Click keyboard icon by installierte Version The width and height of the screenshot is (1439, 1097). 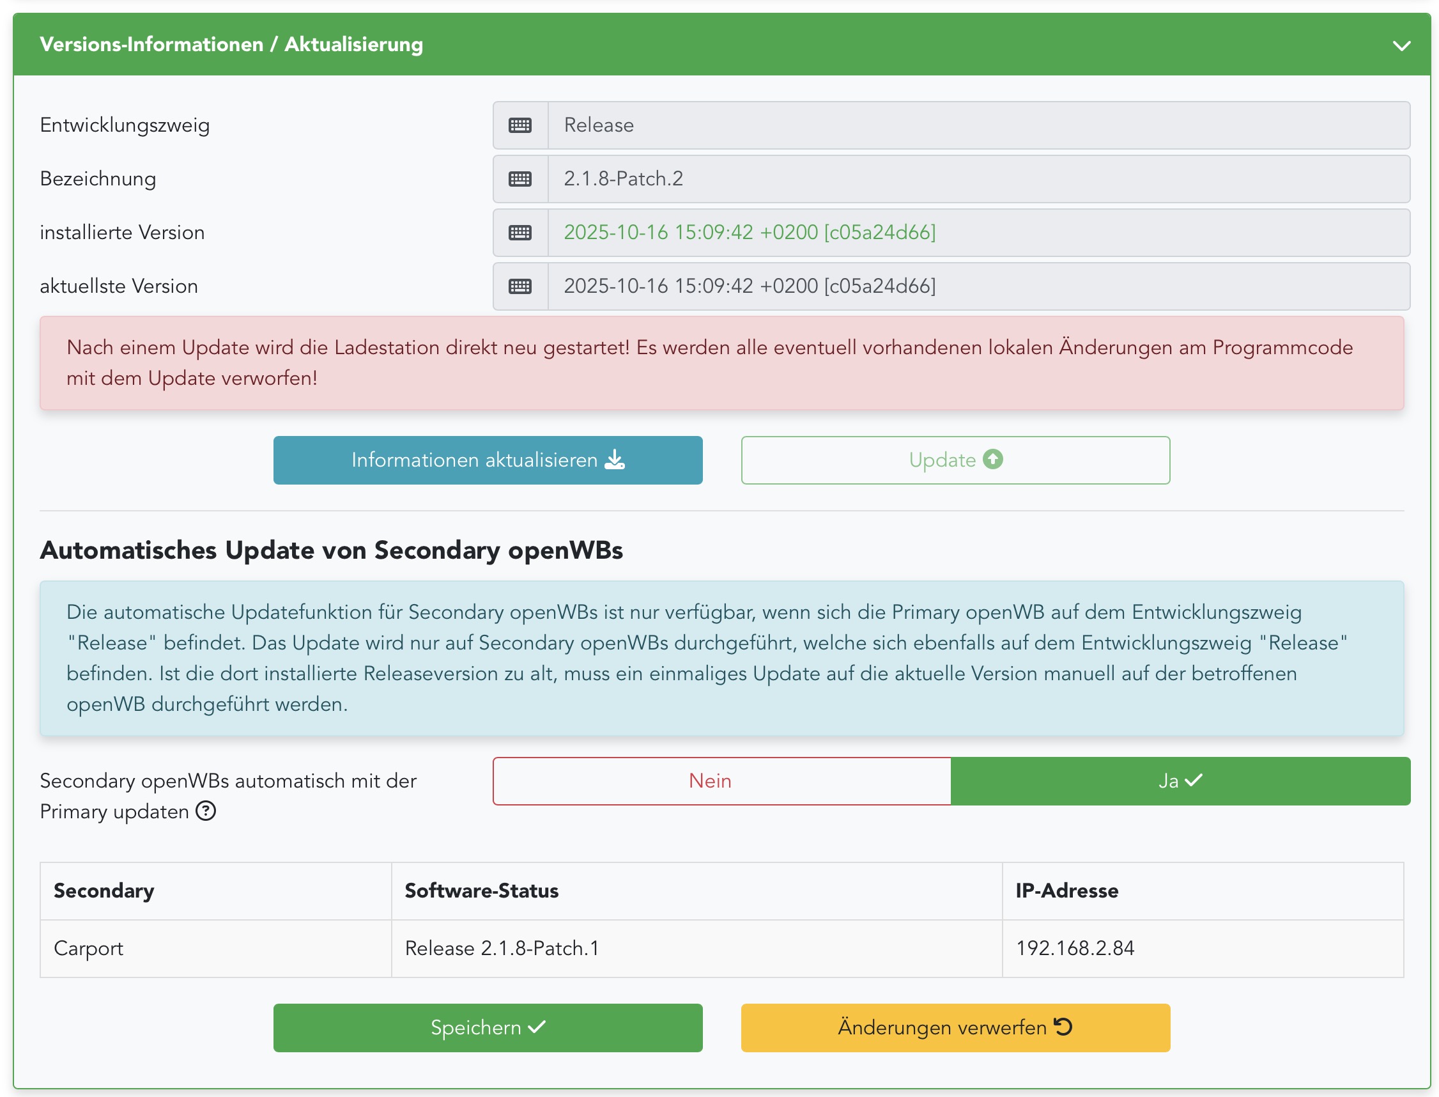point(519,233)
